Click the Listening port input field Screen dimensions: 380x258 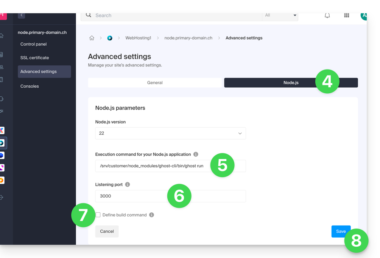170,196
